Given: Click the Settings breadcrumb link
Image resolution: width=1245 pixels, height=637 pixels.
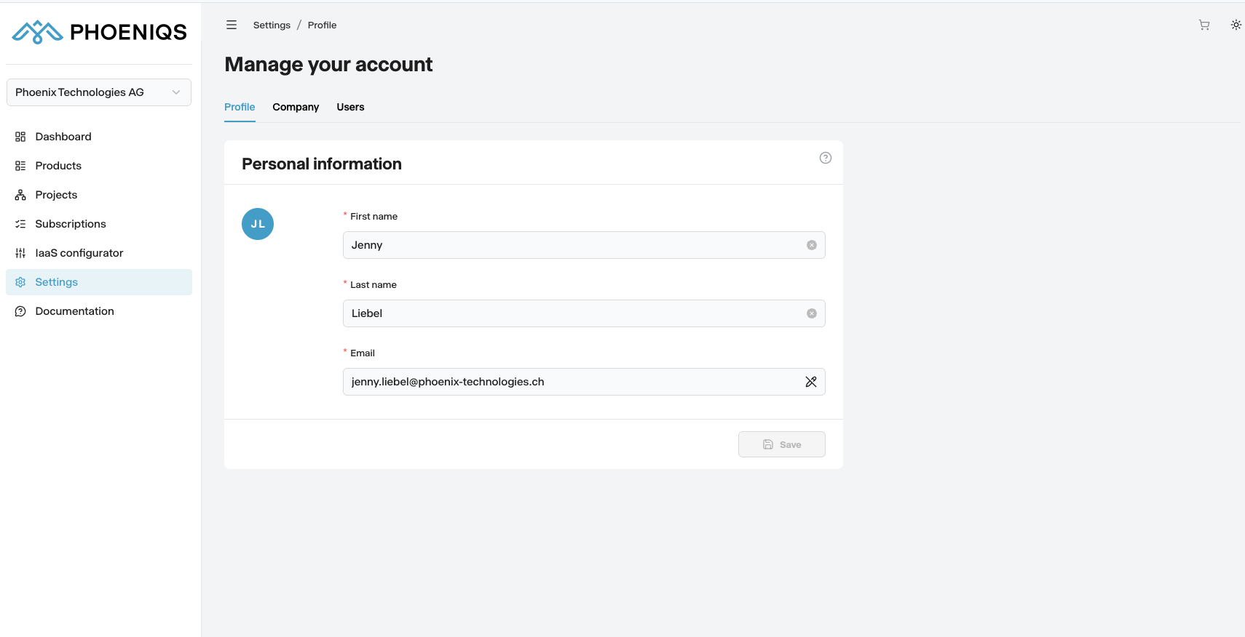Looking at the screenshot, I should click(x=272, y=25).
